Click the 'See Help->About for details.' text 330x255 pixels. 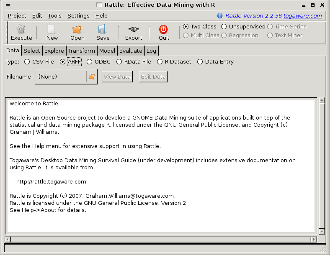point(48,210)
